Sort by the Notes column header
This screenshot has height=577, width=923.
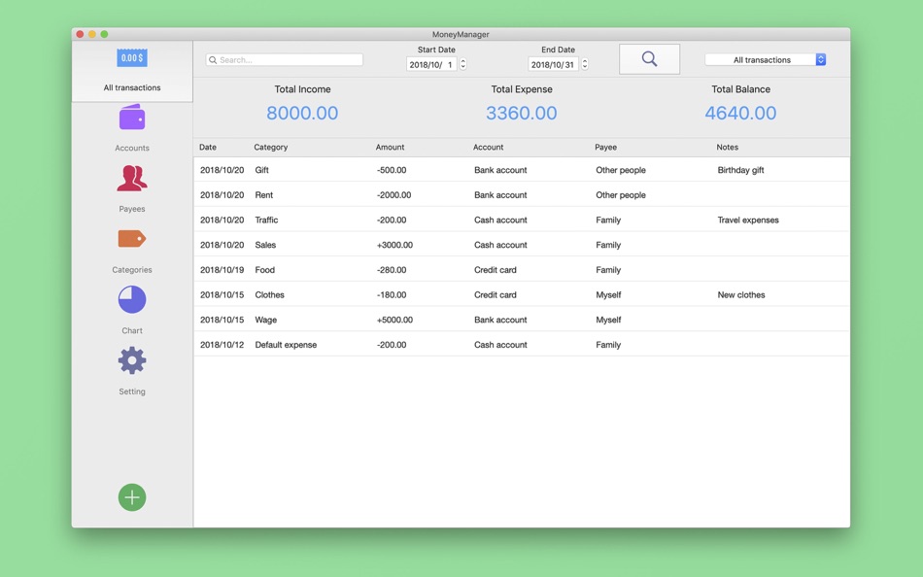point(728,148)
